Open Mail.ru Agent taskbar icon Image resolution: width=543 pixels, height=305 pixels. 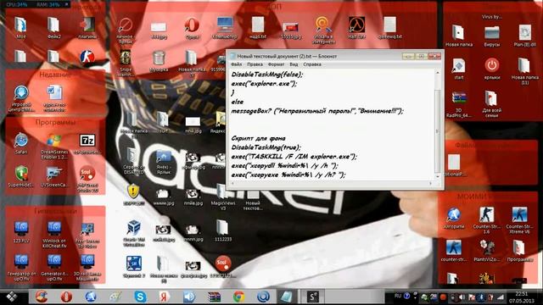[263, 297]
